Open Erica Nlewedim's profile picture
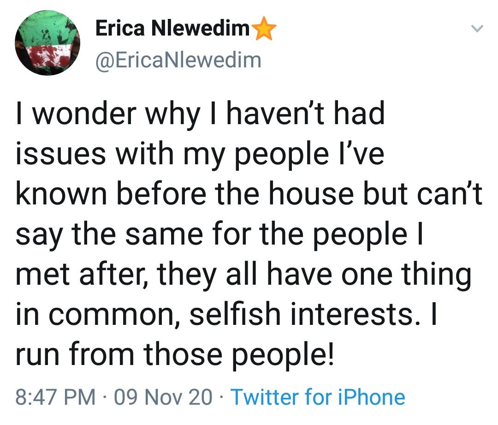This screenshot has width=498, height=425. click(x=47, y=43)
